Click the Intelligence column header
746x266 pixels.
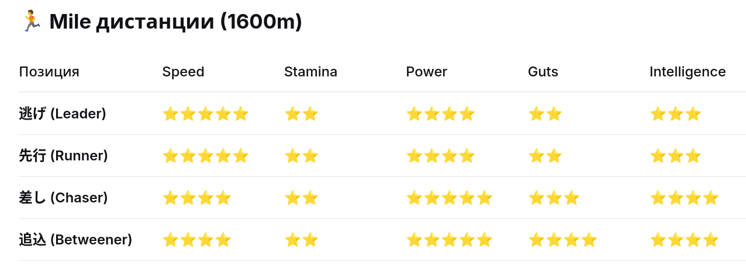[x=688, y=72]
